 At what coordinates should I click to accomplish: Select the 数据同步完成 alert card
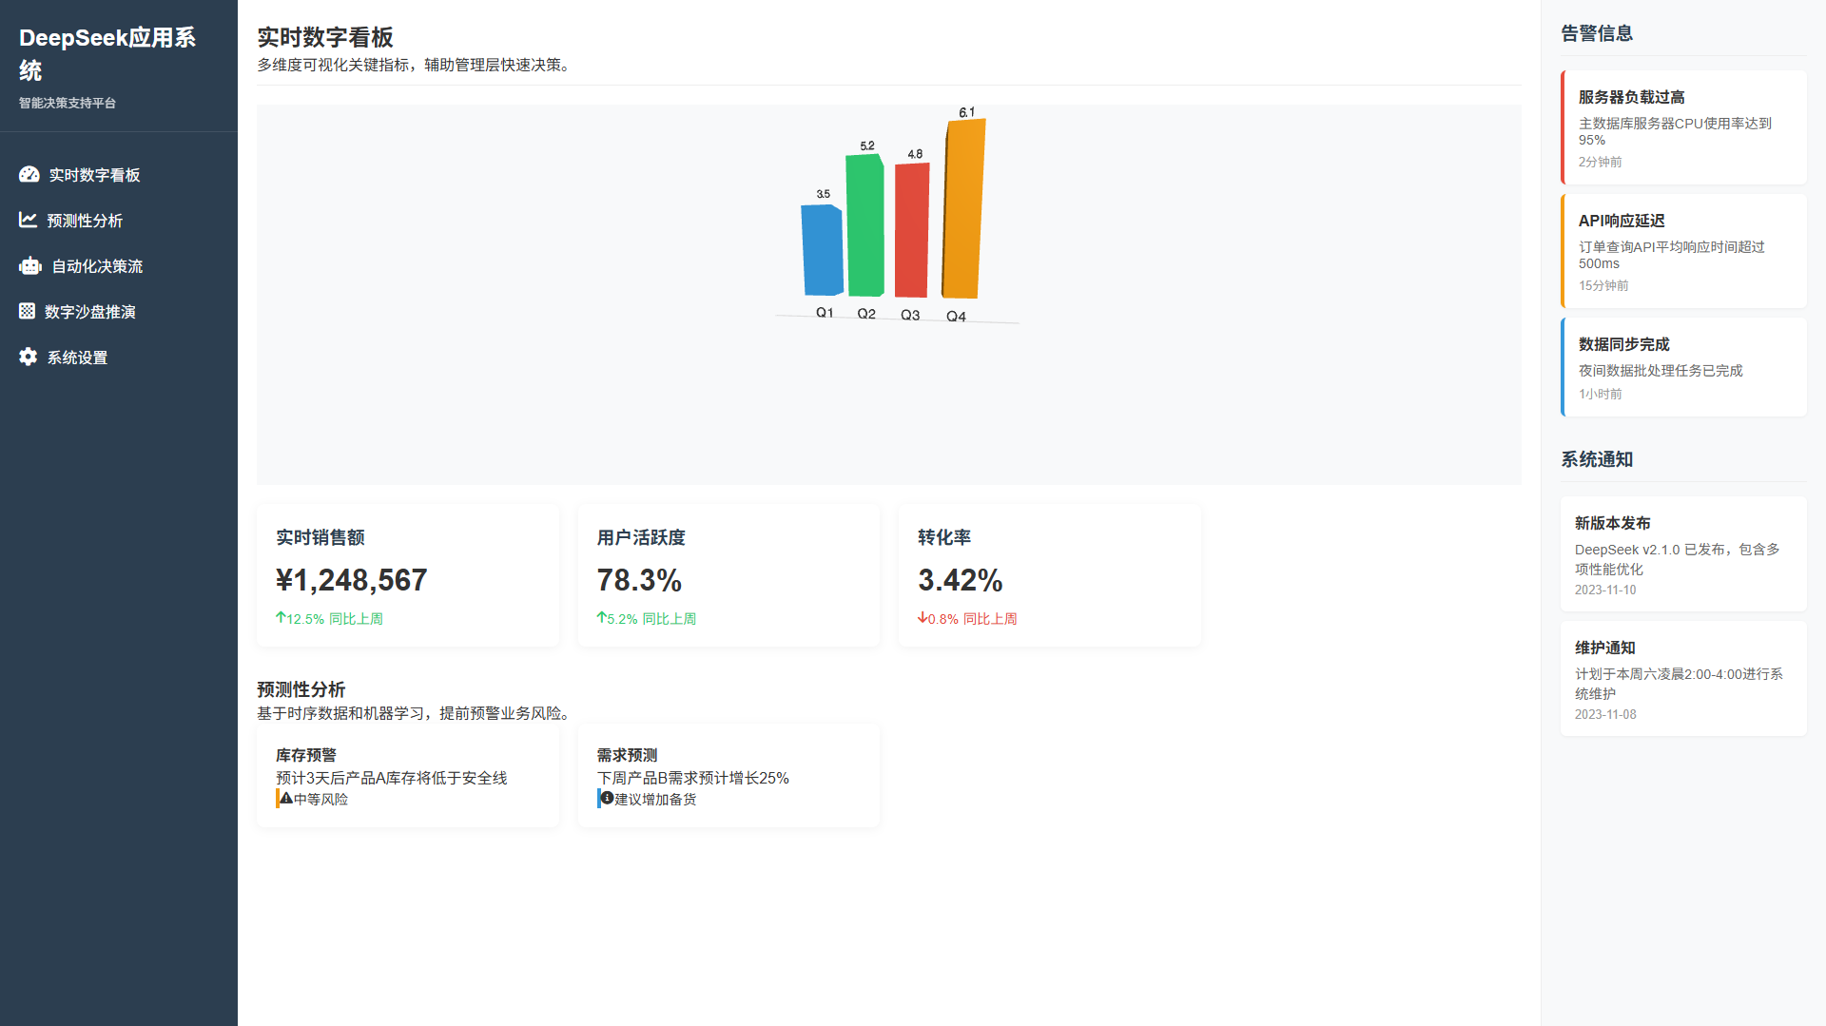click(1683, 367)
